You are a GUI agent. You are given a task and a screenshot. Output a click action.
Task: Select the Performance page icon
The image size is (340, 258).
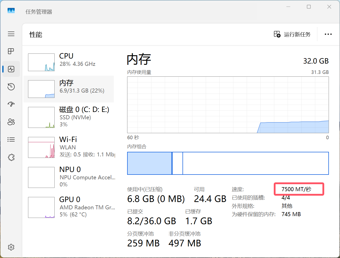(x=11, y=69)
